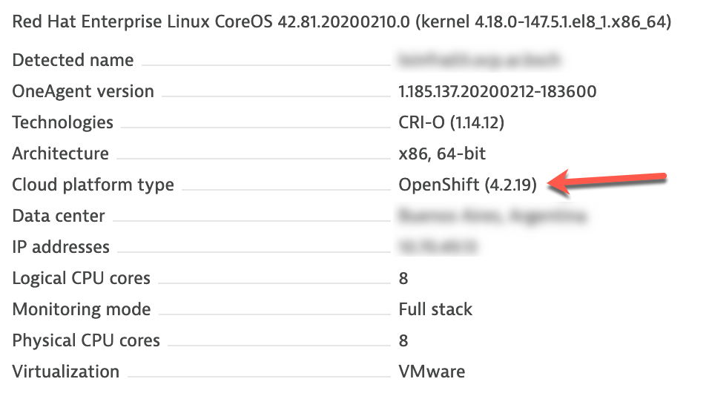Click the OpenShift (4.2.19) value

pos(467,185)
